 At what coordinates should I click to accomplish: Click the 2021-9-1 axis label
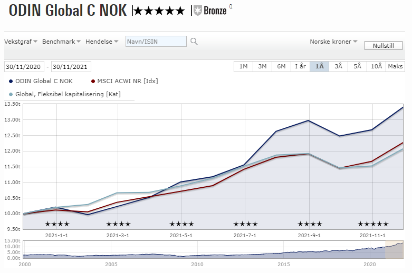pos(309,235)
